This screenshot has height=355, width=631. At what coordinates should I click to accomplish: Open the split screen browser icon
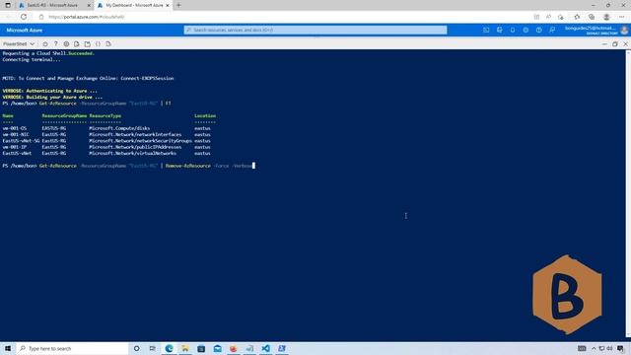tap(536, 17)
